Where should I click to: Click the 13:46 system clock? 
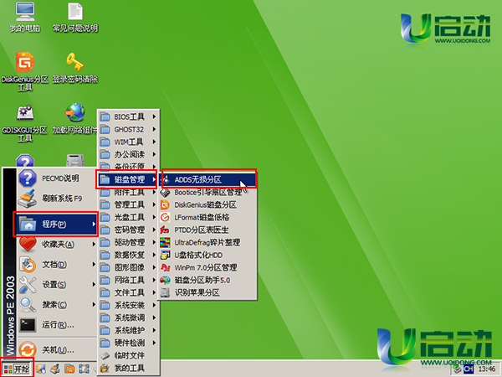[x=487, y=369]
